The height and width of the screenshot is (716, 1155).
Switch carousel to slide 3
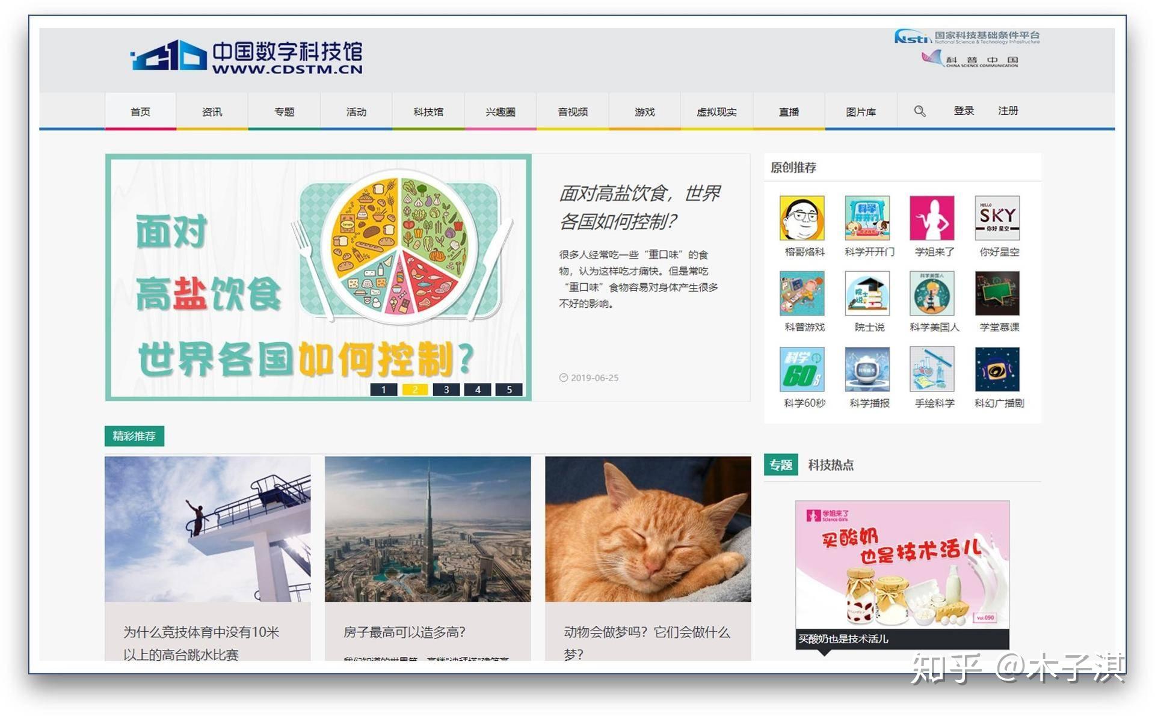pos(446,390)
